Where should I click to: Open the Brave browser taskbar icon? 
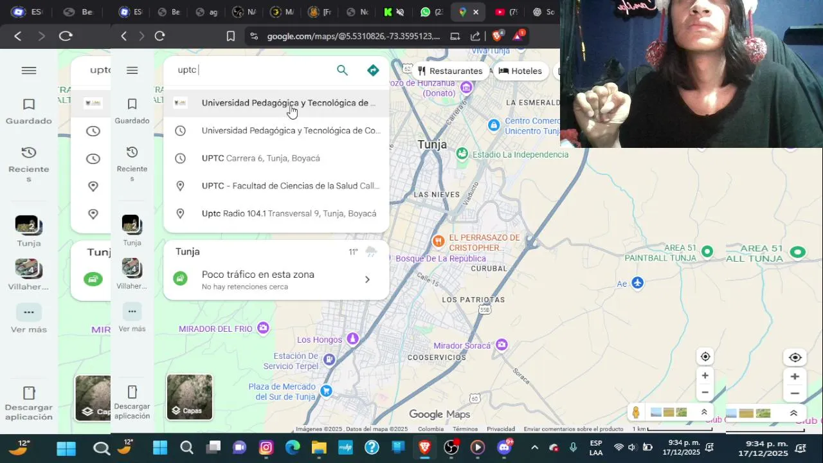click(x=424, y=448)
